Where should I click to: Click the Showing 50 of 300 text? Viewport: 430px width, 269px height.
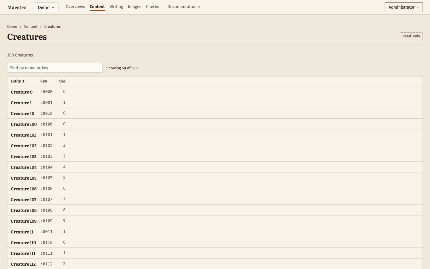[122, 68]
